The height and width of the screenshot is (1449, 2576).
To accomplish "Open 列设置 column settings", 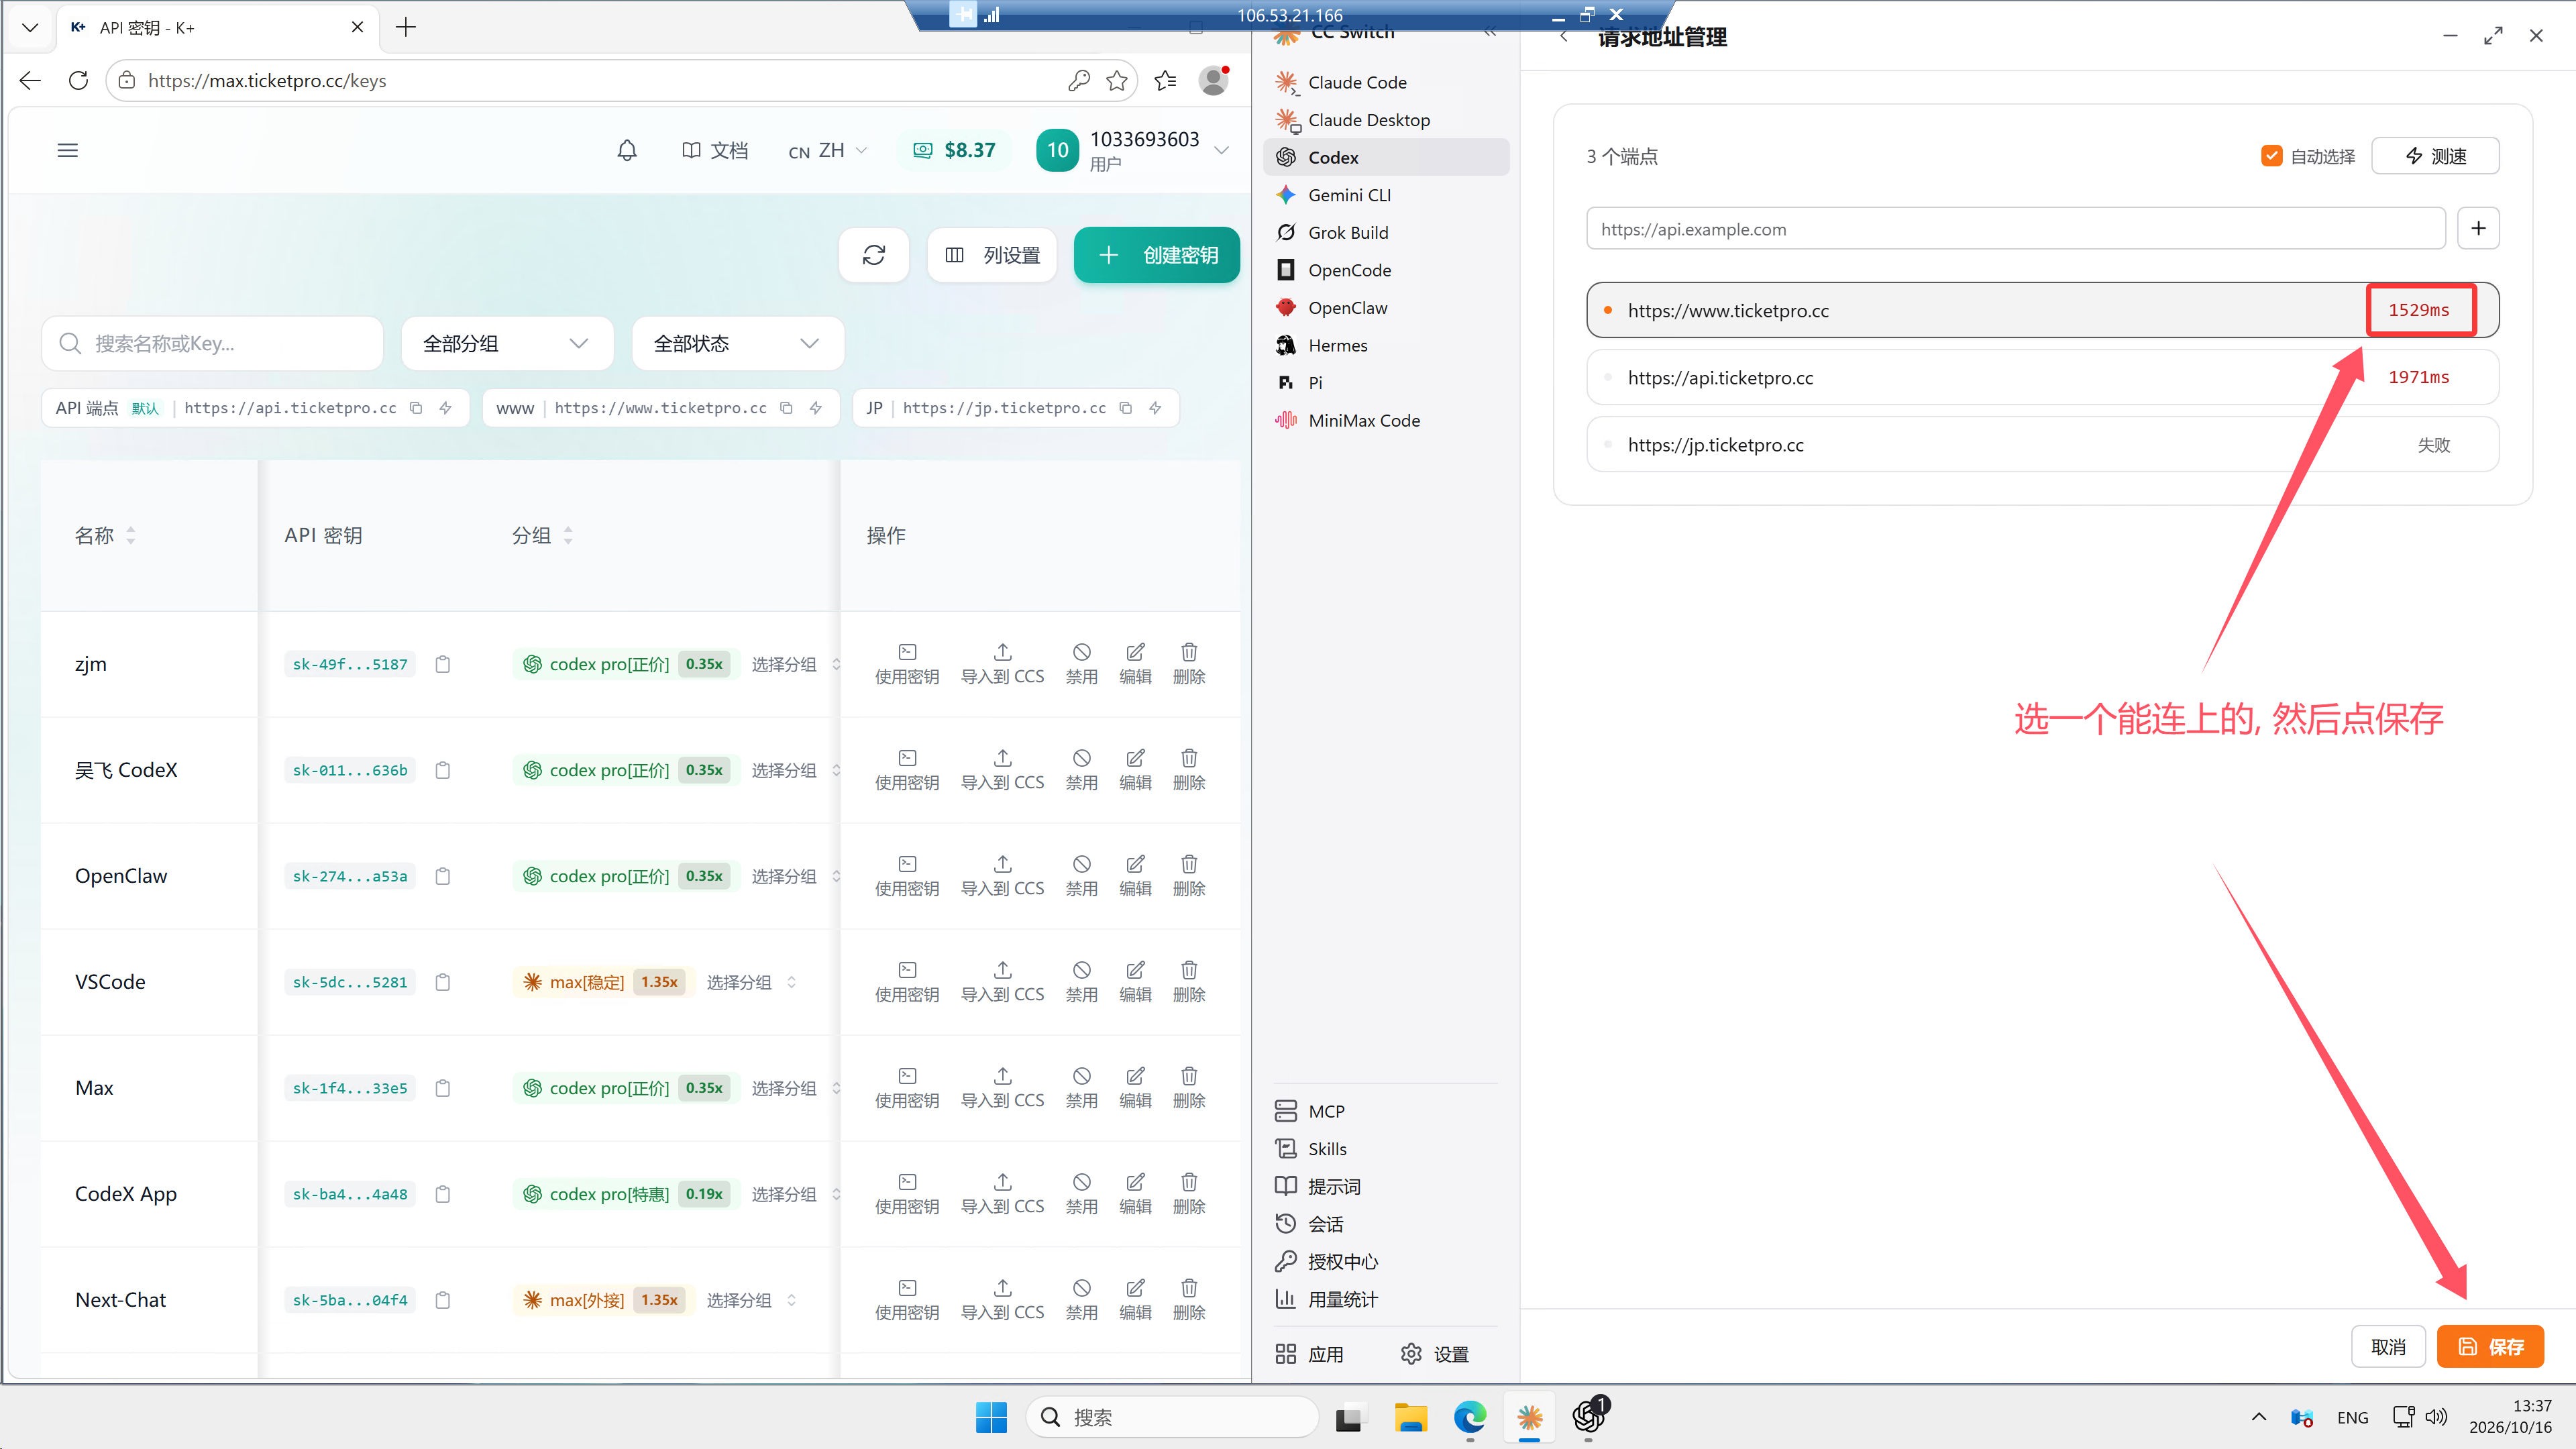I will tap(992, 255).
